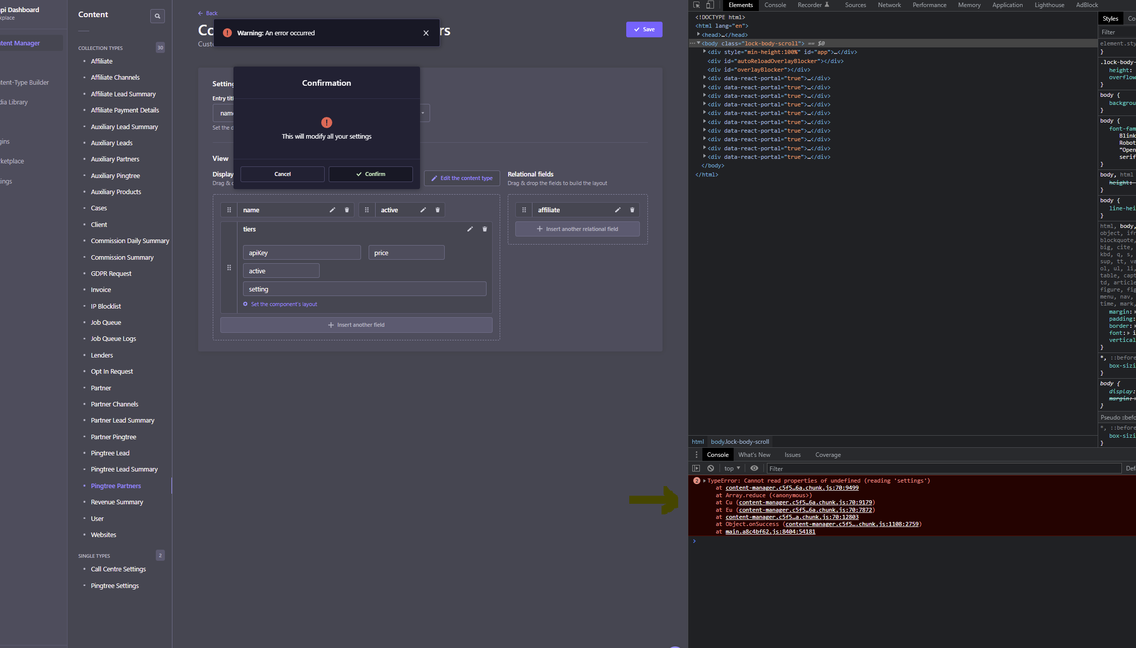
Task: Click the pencil icon on the name field
Action: (332, 210)
